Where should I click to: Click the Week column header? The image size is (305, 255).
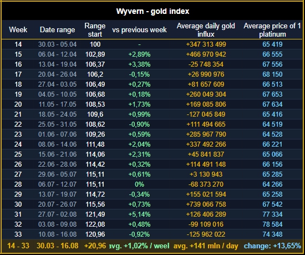[x=18, y=30]
